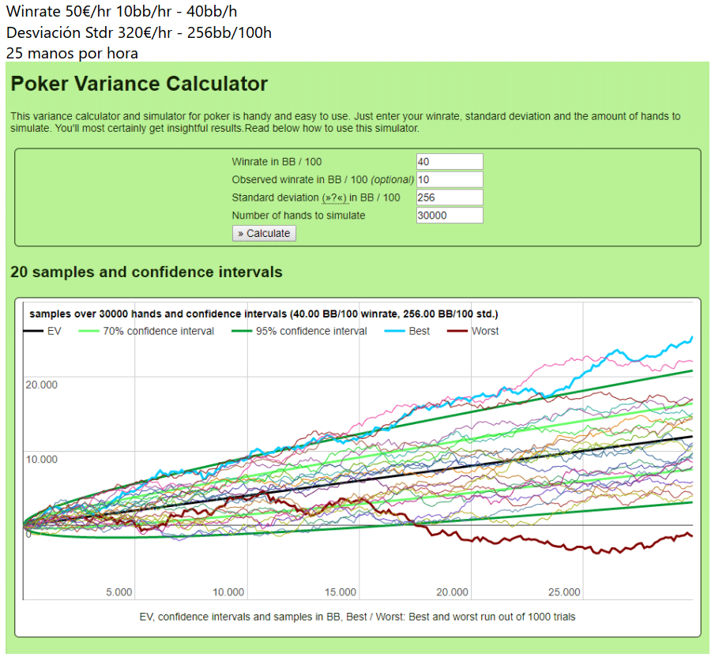Click the chart title about samples over 30000 hands
Screen dimensions: 715x661
pos(263,314)
